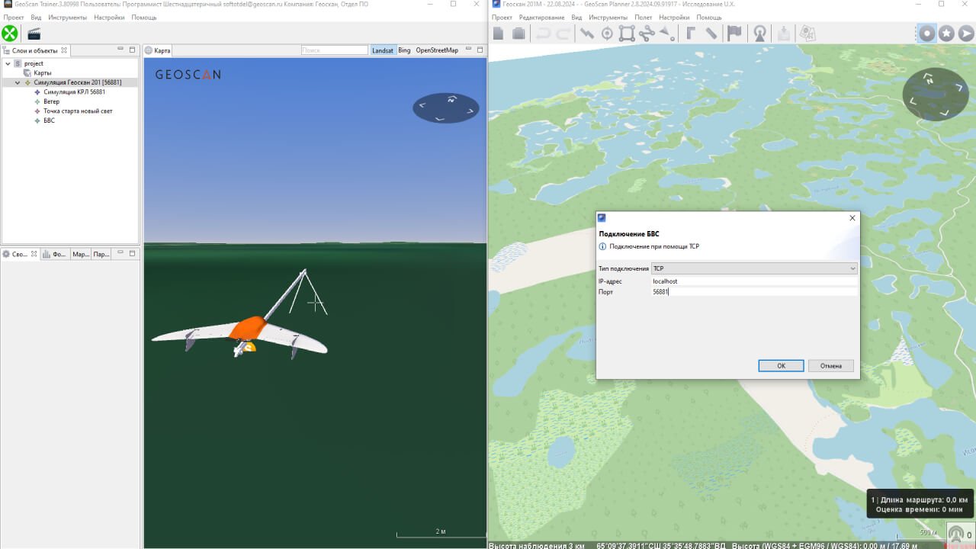The image size is (976, 549).
Task: Click the antenna connection icon in Planner
Action: click(x=759, y=33)
